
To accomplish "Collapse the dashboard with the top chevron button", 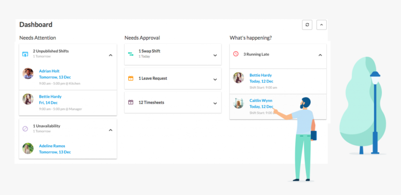I will coord(321,25).
